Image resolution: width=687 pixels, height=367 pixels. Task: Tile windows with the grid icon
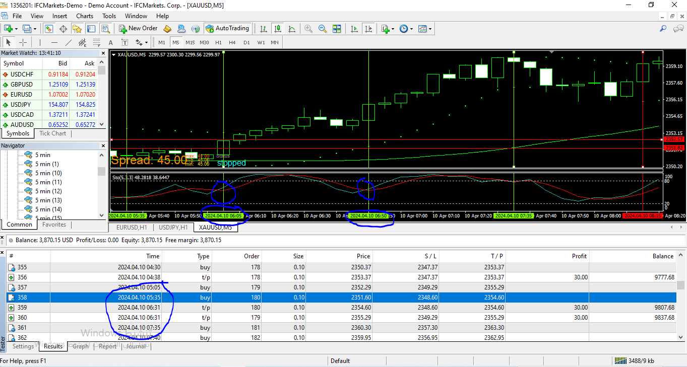[337, 29]
